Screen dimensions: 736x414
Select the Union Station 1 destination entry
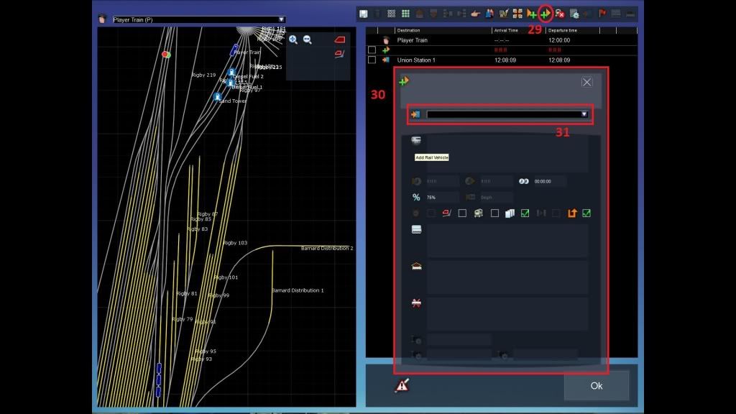point(416,60)
